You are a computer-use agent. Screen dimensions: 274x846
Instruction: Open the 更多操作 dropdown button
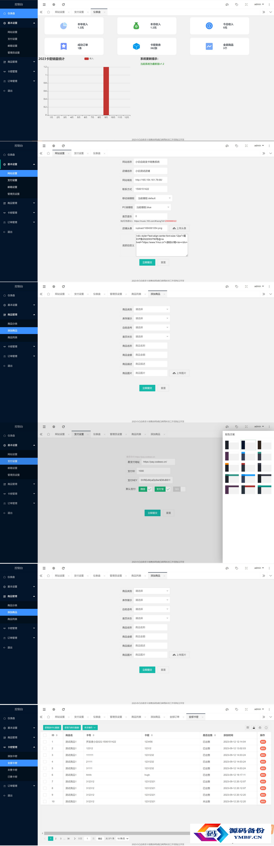click(90, 728)
